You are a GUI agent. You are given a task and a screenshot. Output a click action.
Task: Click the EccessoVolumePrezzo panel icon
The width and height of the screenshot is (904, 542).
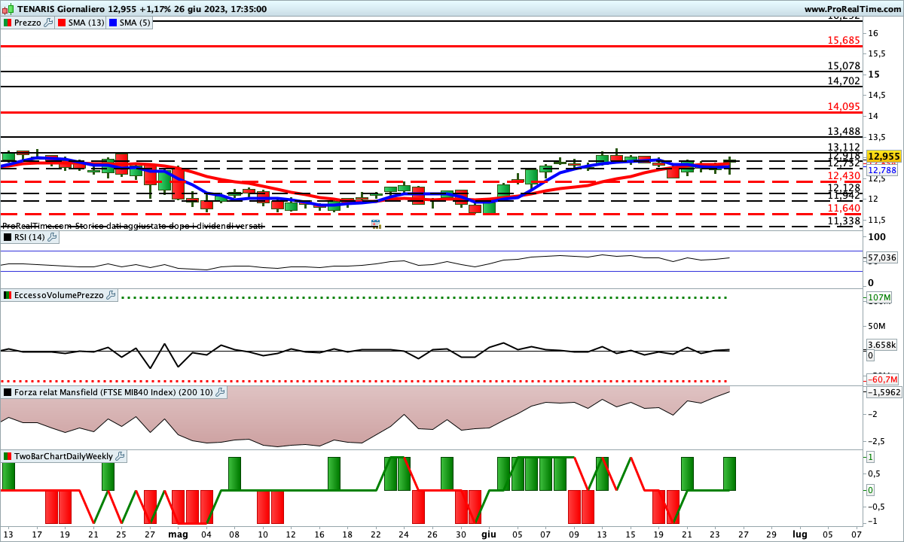(x=8, y=295)
